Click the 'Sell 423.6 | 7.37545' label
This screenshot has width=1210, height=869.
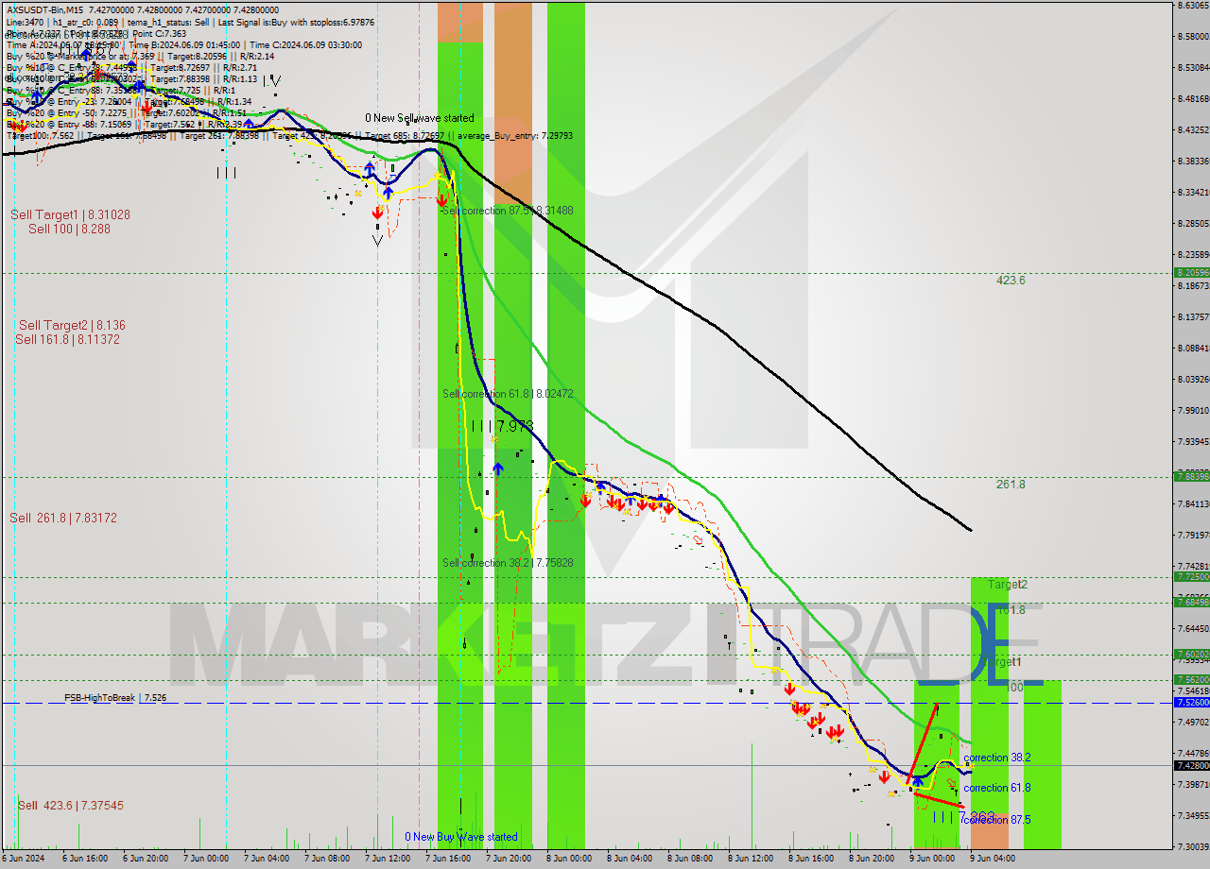(x=71, y=805)
